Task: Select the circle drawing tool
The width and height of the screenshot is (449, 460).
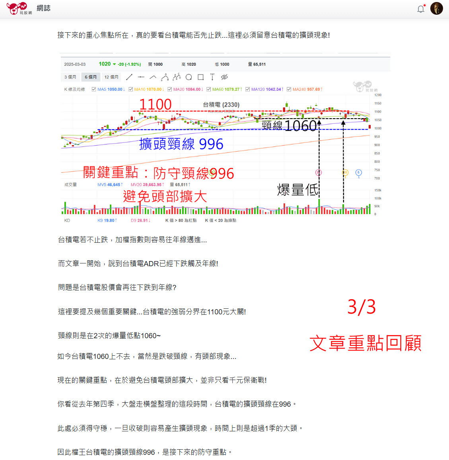Action: point(189,77)
